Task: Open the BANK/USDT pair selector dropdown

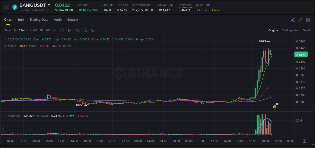Action: [x=49, y=5]
